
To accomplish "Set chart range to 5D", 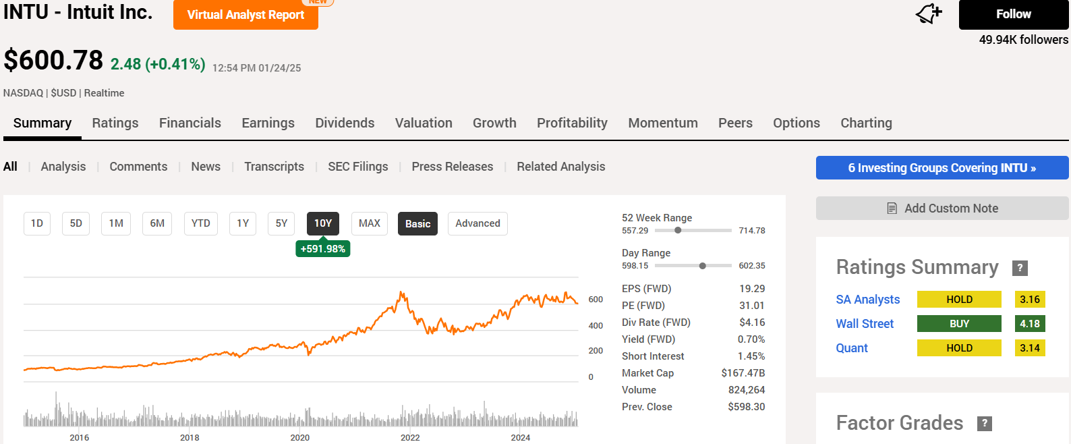I will (76, 223).
